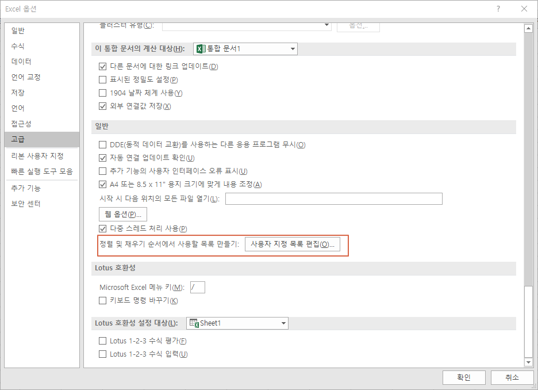Open 통합 문서1 calculation target dropdown
Screen dimensions: 538x390
[x=245, y=49]
